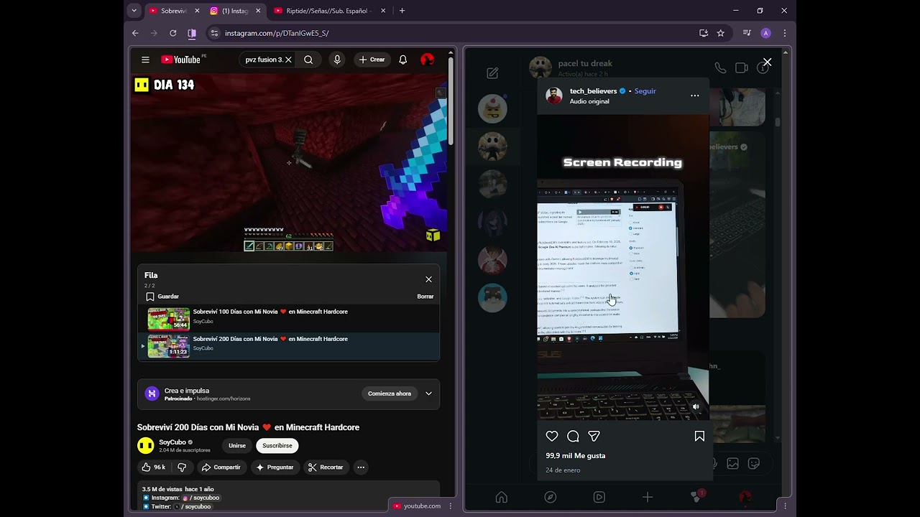Start video call in the Instagram chat
Image resolution: width=920 pixels, height=517 pixels.
(742, 67)
